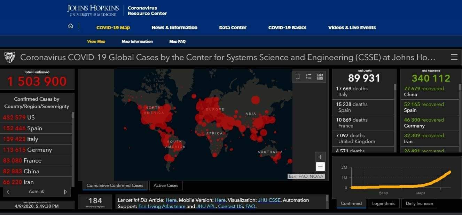Go to next Admin level with right arrow

65,192
